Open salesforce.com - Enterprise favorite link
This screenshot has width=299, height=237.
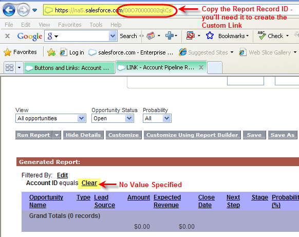point(130,52)
